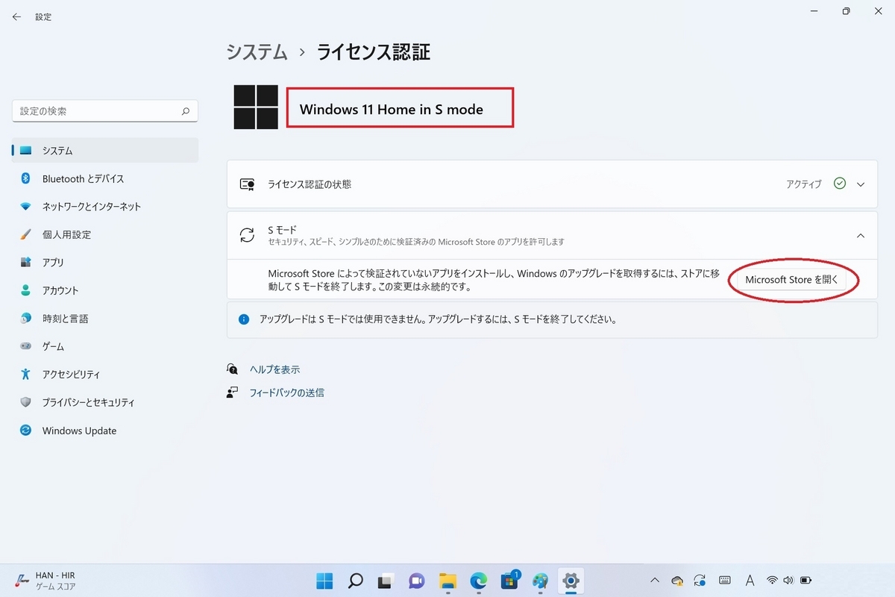Image resolution: width=895 pixels, height=597 pixels.
Task: Click フィードバックの送信 link
Action: (286, 393)
